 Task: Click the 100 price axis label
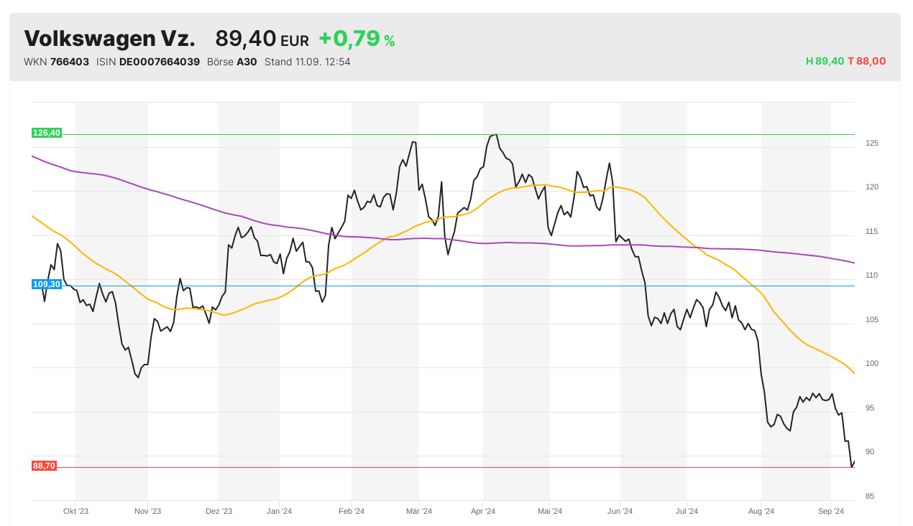(871, 364)
